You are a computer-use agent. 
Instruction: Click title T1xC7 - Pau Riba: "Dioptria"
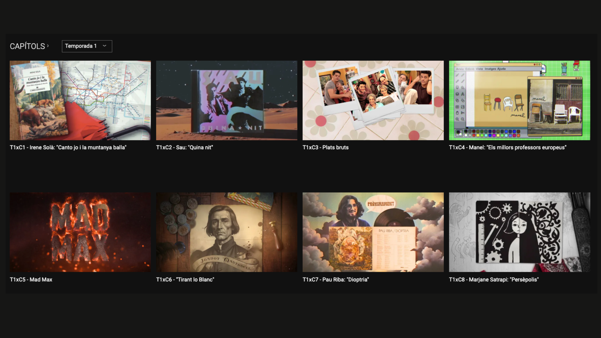point(336,279)
